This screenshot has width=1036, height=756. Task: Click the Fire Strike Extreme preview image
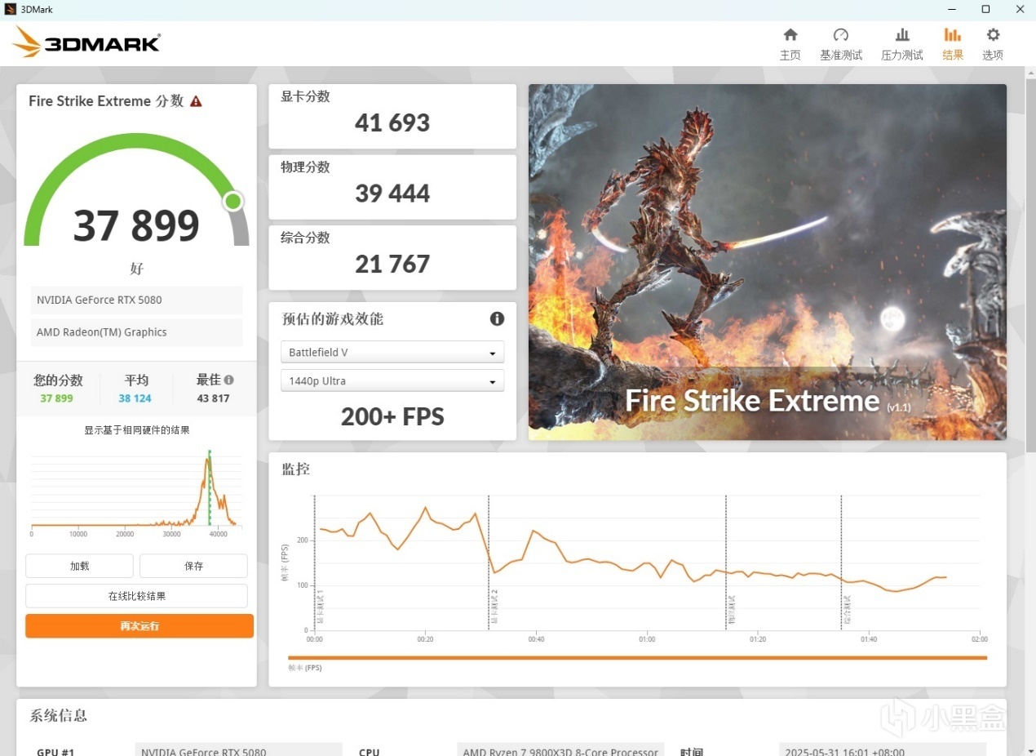tap(768, 262)
